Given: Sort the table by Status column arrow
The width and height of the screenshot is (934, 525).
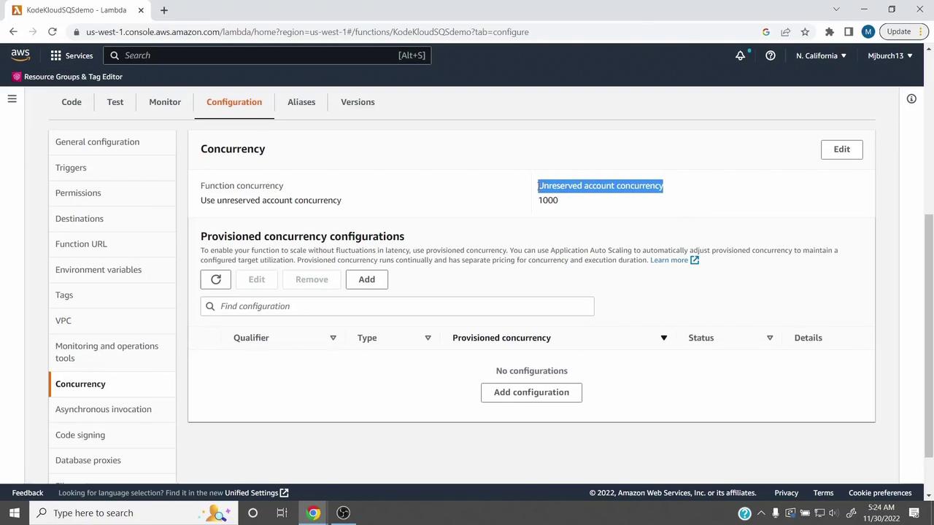Looking at the screenshot, I should tap(769, 338).
